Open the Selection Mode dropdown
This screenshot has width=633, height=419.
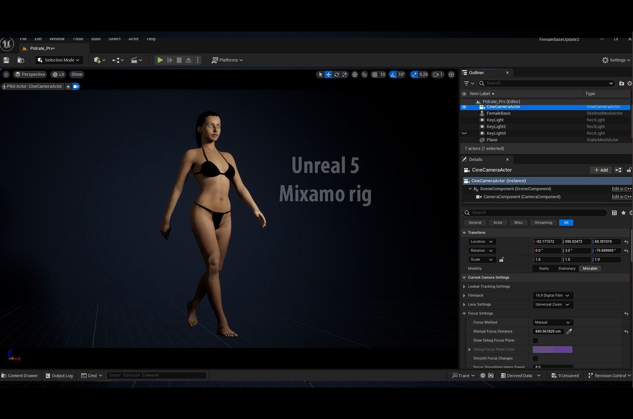59,60
